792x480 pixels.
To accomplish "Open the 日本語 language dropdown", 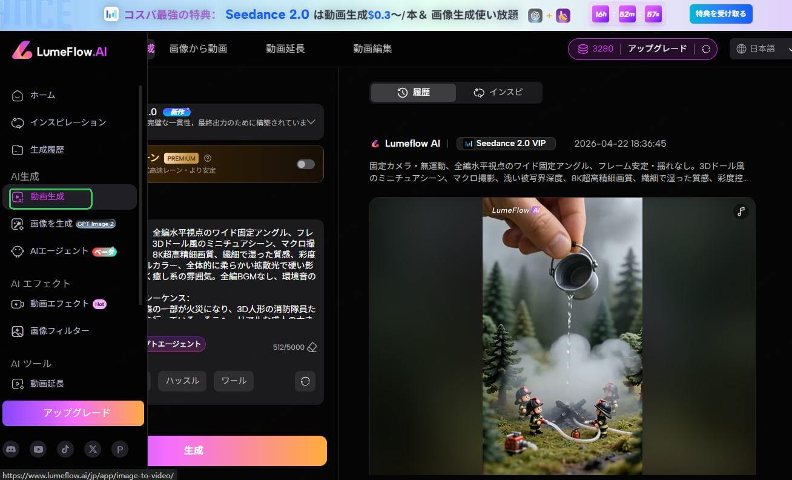I will [x=762, y=49].
